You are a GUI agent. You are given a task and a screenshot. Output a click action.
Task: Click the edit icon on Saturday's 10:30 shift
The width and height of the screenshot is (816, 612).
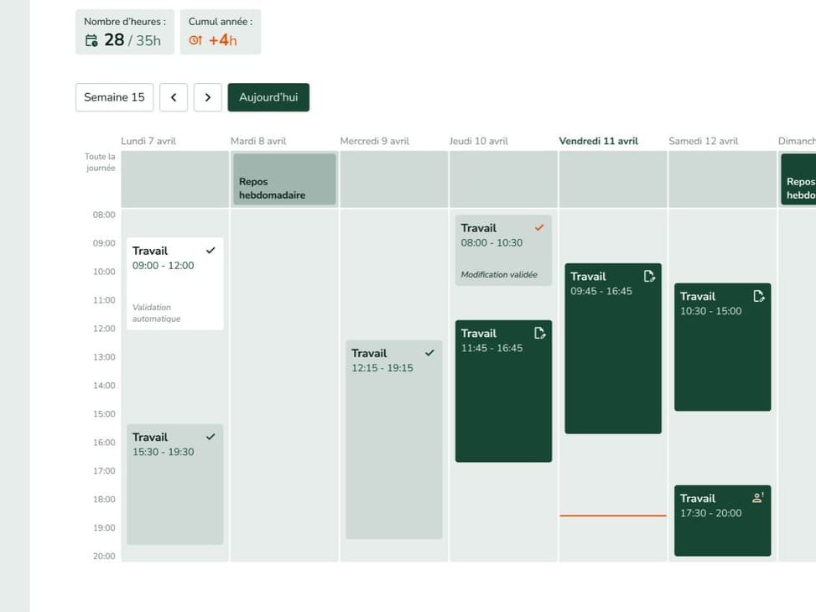coord(759,296)
